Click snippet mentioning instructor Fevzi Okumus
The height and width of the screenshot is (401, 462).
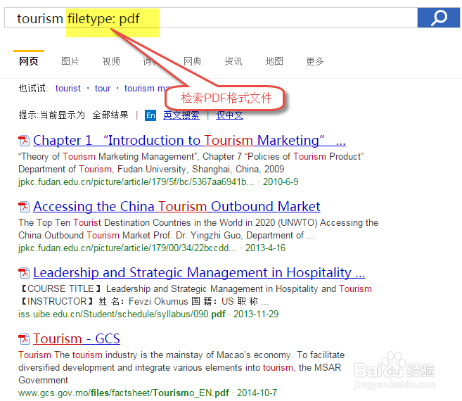[x=143, y=301]
